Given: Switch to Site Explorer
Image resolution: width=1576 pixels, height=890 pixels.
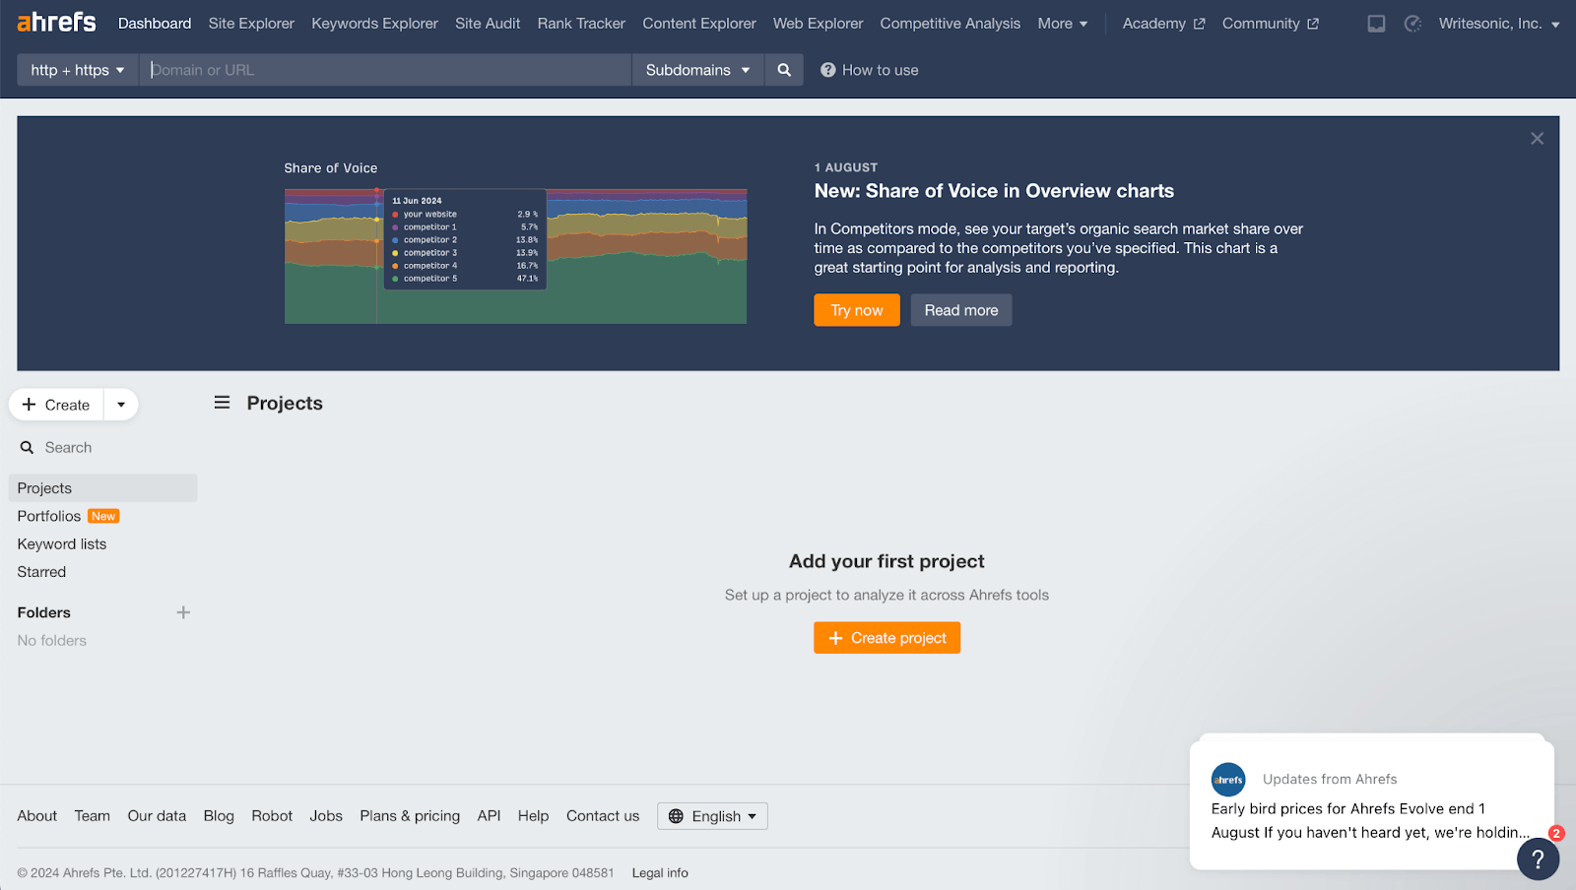Looking at the screenshot, I should coord(250,23).
